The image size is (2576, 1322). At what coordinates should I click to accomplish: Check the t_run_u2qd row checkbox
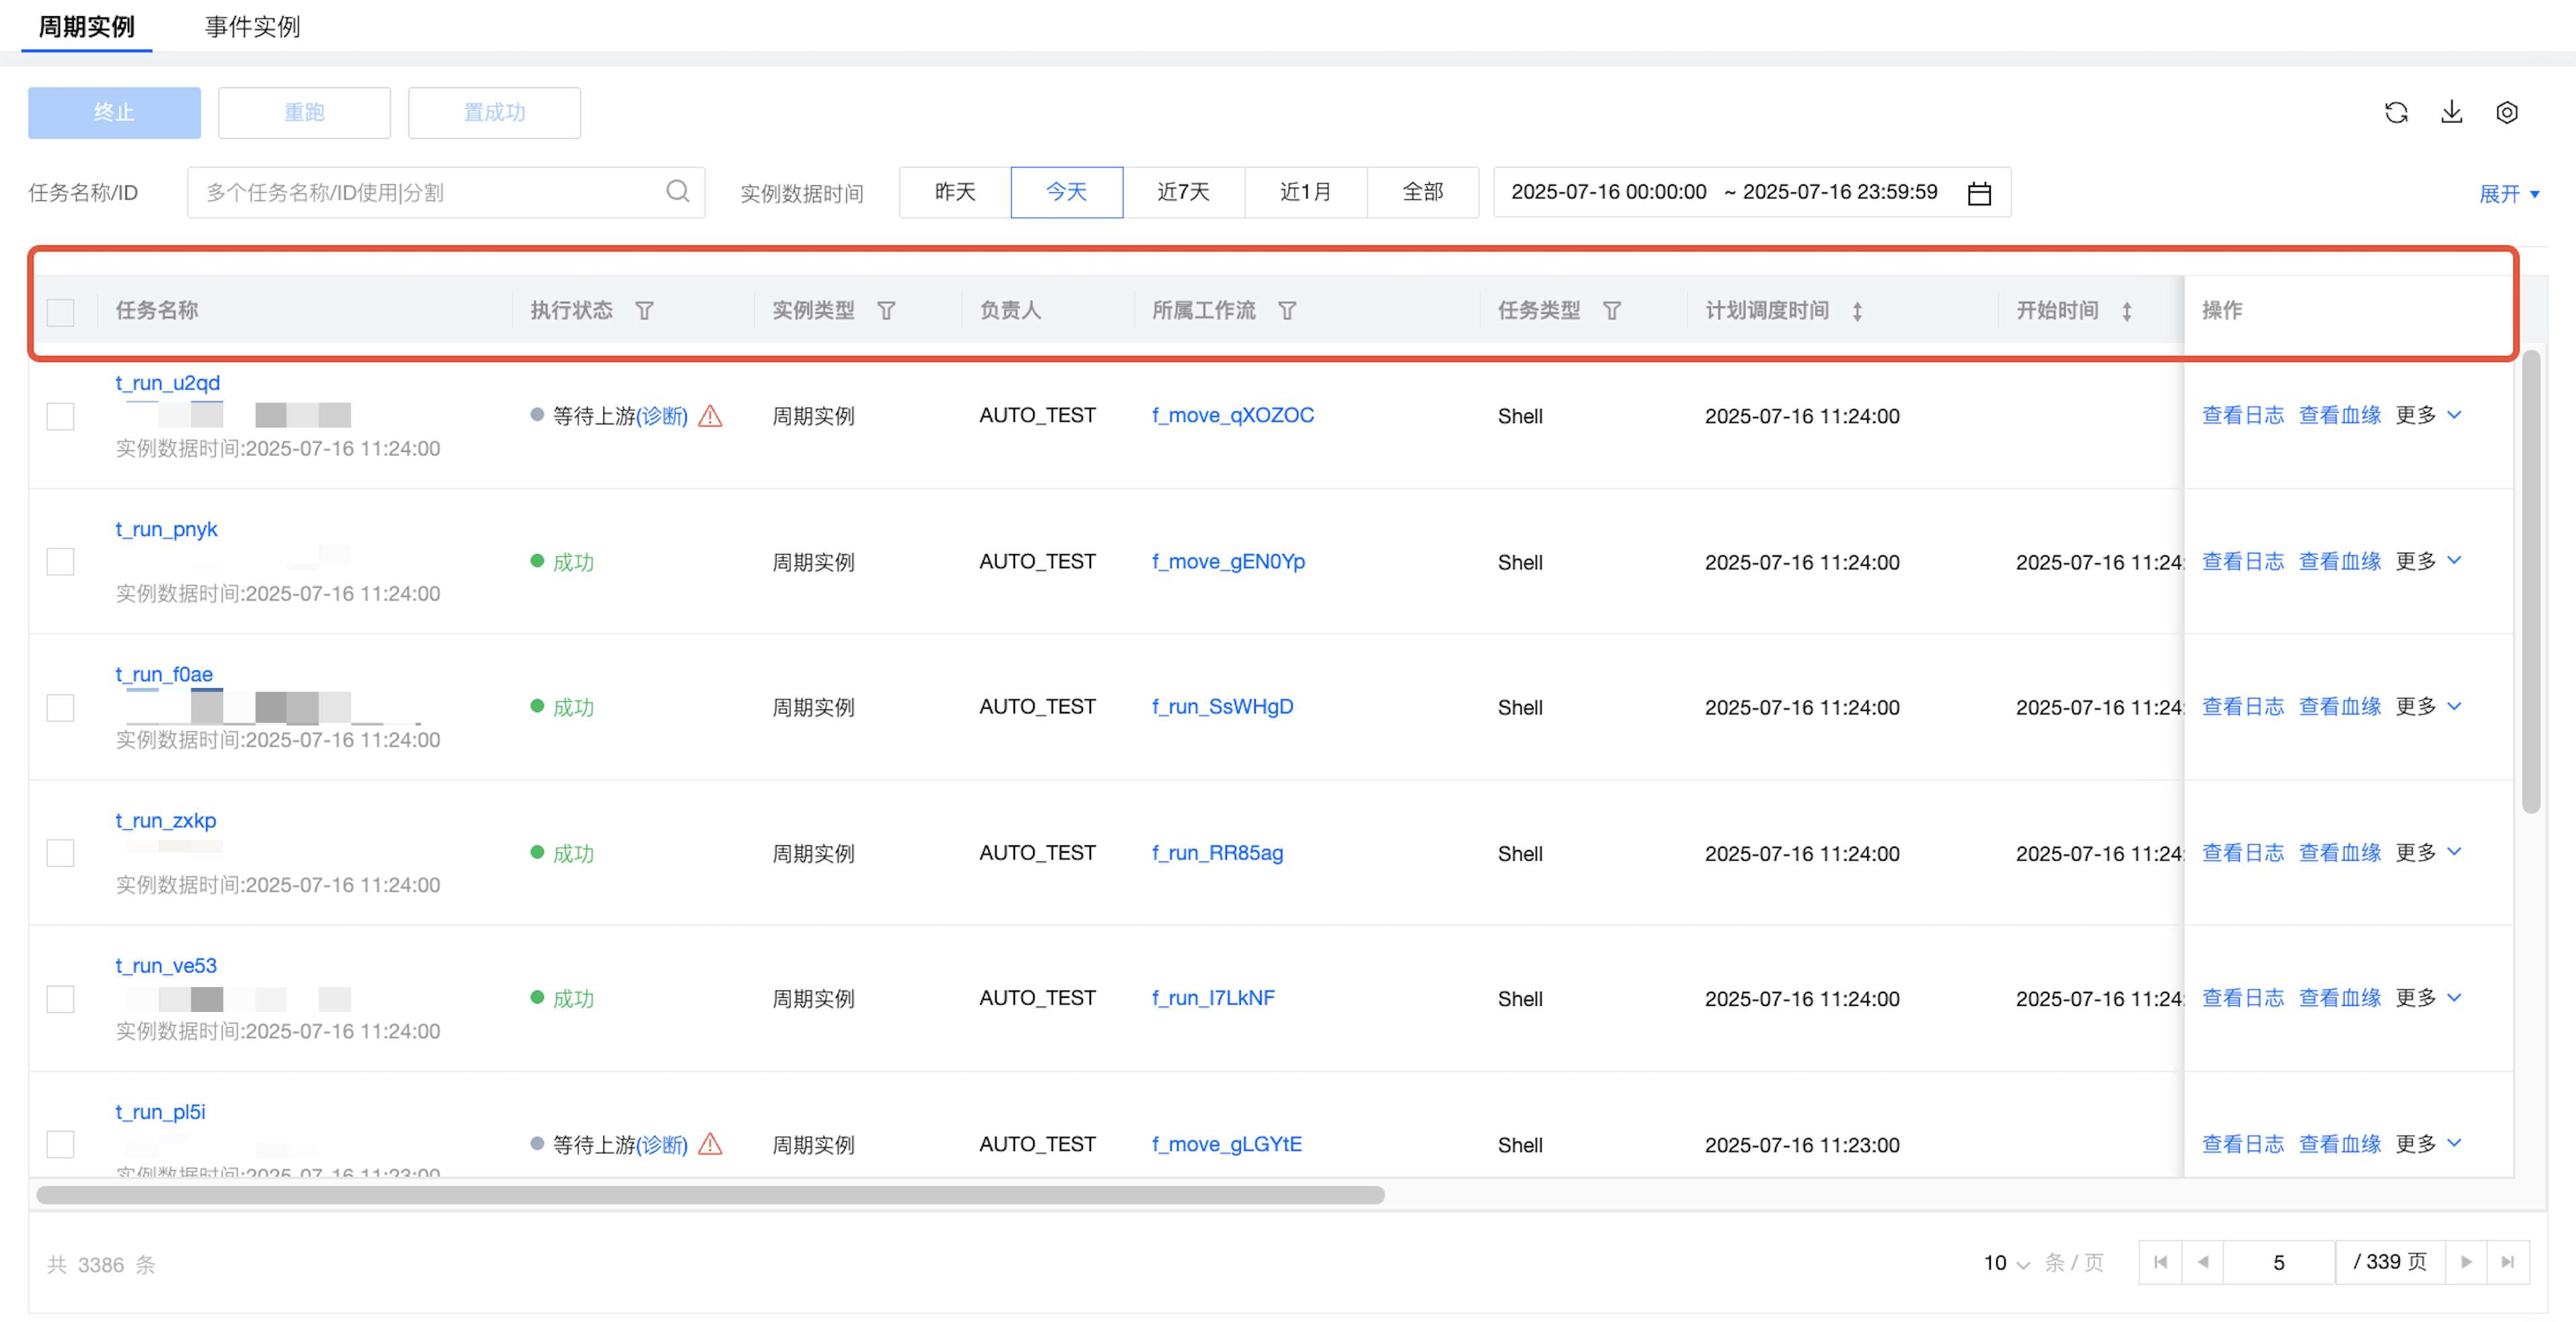coord(61,416)
